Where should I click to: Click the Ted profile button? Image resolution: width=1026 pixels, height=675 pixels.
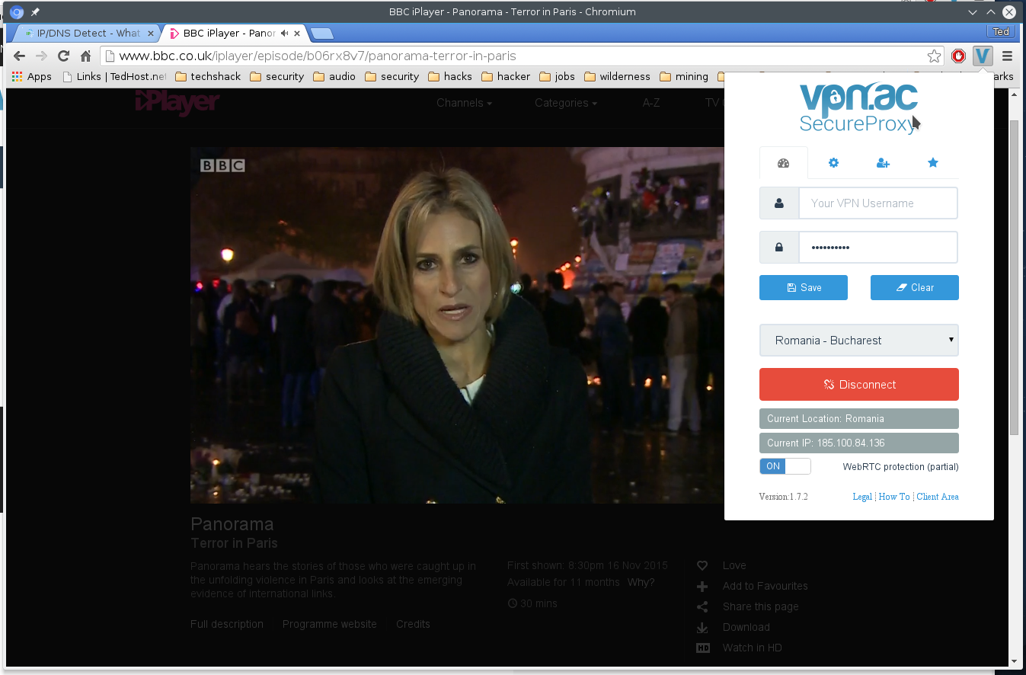tap(1001, 32)
